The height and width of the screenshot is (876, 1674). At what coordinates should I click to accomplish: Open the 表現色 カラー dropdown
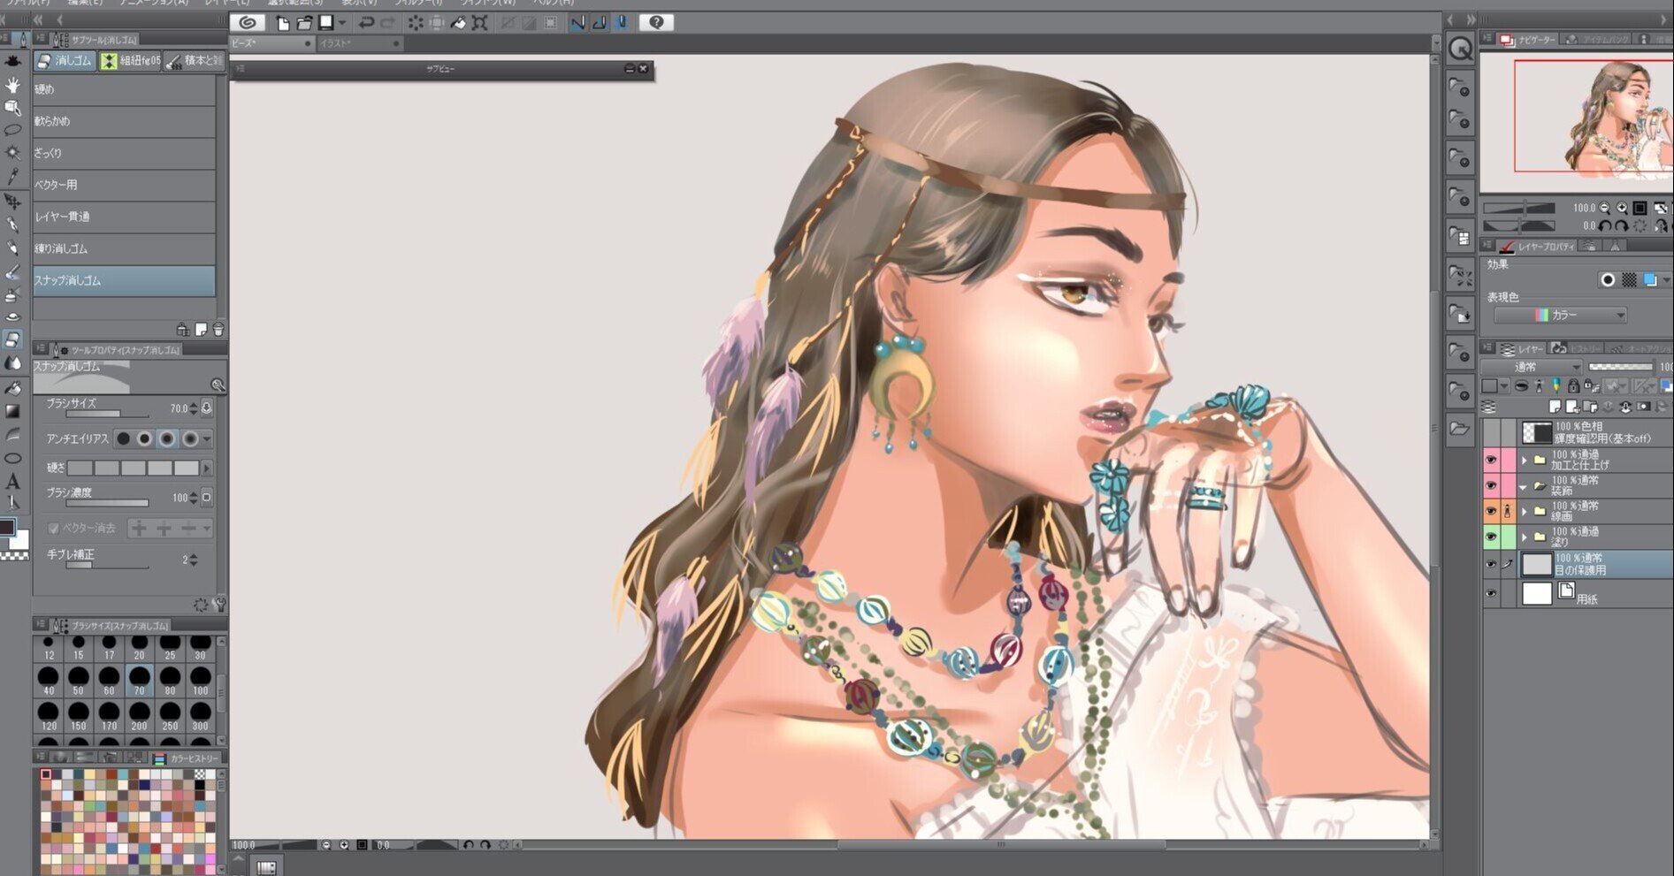click(1560, 315)
